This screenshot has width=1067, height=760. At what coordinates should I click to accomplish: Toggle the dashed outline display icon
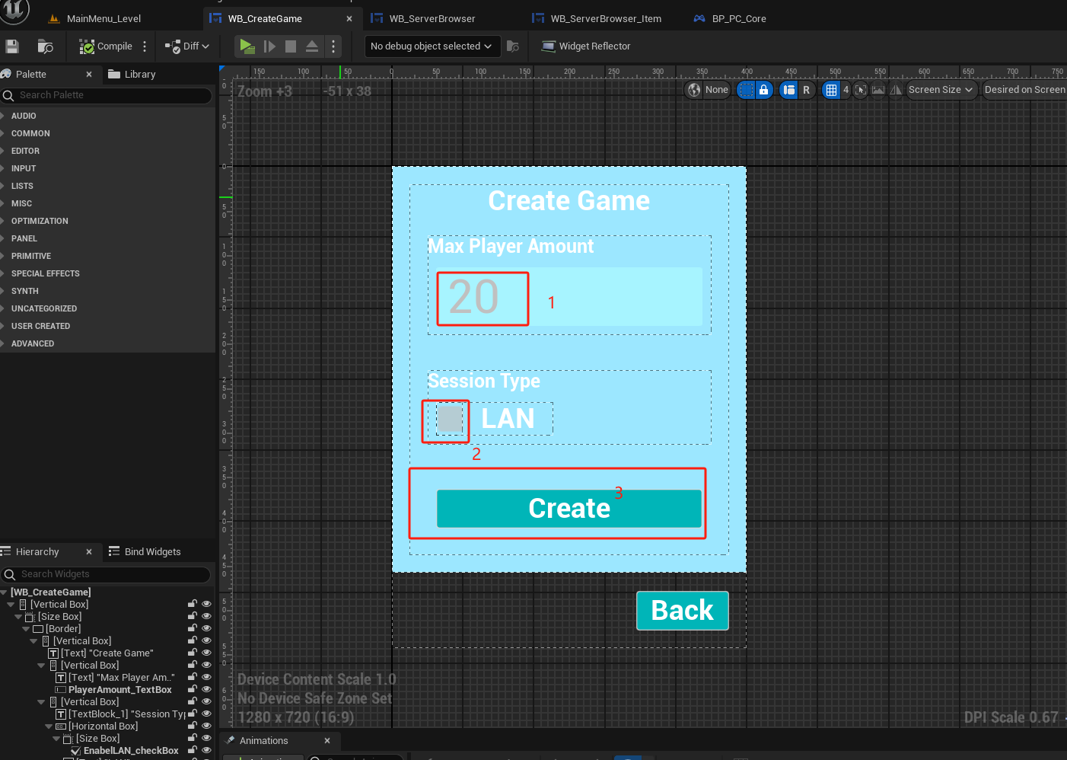tap(747, 90)
